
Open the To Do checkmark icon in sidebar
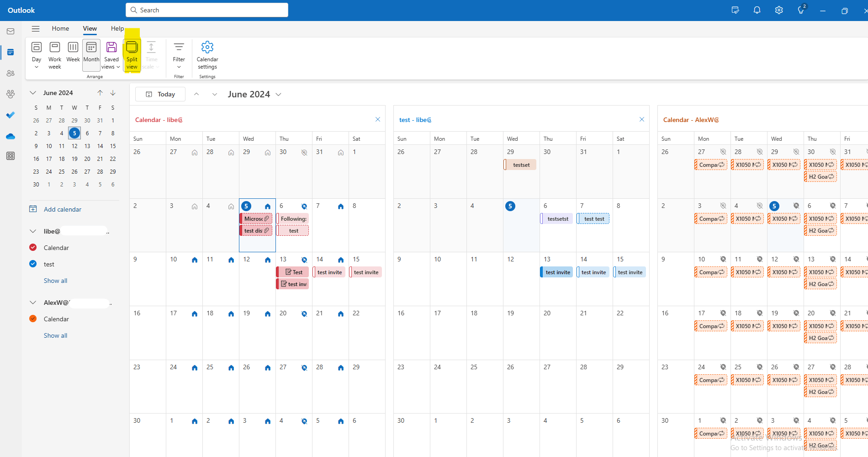click(x=10, y=115)
